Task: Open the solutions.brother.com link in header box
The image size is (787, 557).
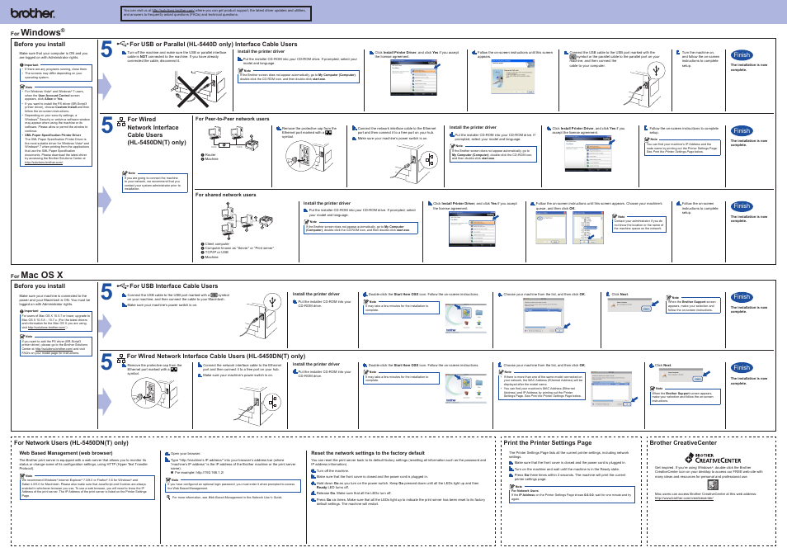Action: [172, 11]
